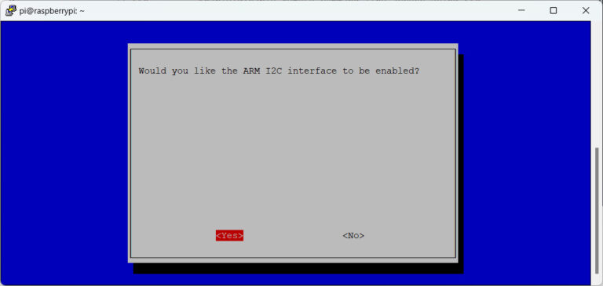Click the vertical scrollbar thumb
This screenshot has height=286, width=603.
tap(597, 215)
